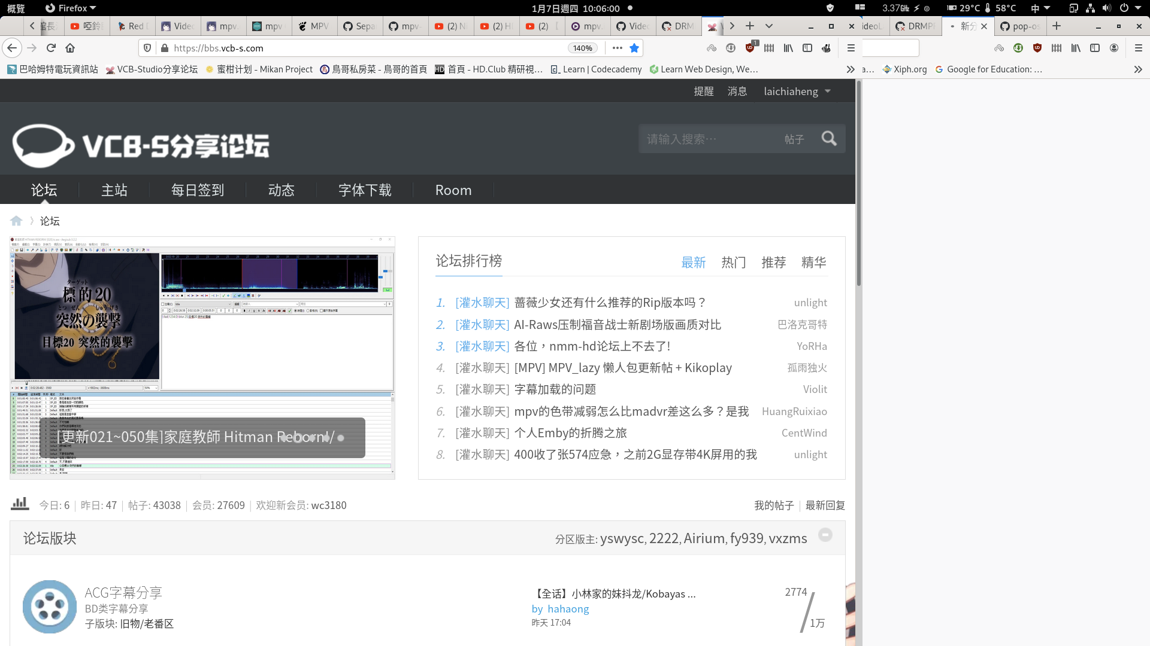The image size is (1150, 646).
Task: Open uBlock Origin extension in front window
Action: pyautogui.click(x=750, y=48)
